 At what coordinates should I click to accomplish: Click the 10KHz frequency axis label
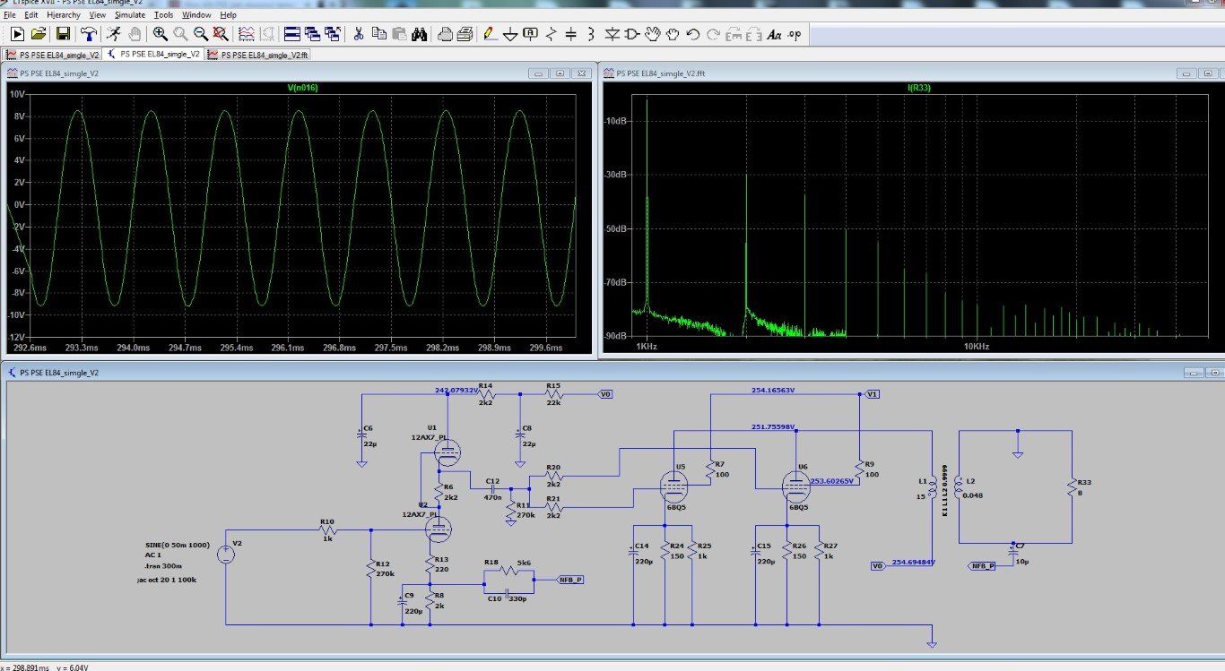[x=976, y=346]
